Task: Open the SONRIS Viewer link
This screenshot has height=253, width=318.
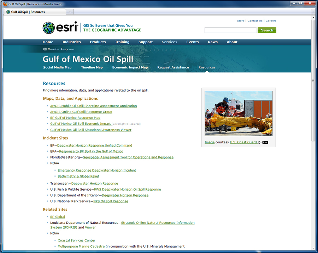Action: pyautogui.click(x=90, y=227)
